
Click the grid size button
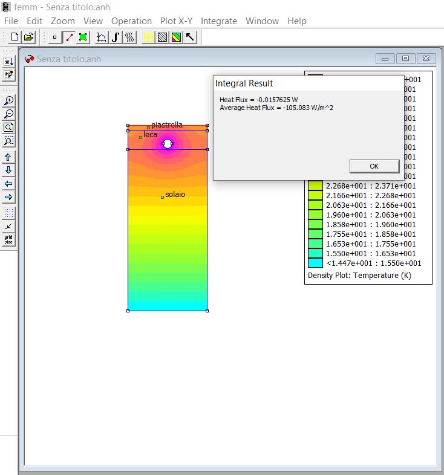[8, 239]
